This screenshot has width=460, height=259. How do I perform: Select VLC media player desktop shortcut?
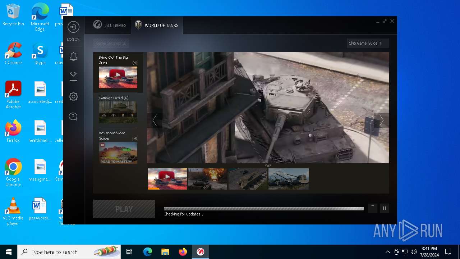click(x=13, y=212)
